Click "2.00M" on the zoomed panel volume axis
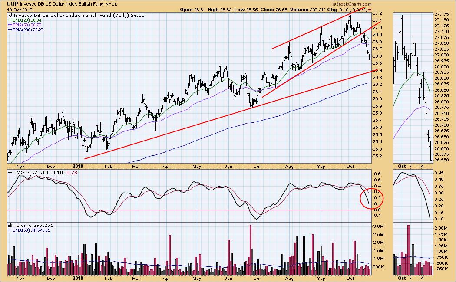 point(442,228)
